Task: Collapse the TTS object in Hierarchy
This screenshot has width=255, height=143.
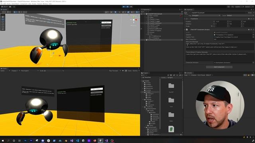Action: point(146,35)
